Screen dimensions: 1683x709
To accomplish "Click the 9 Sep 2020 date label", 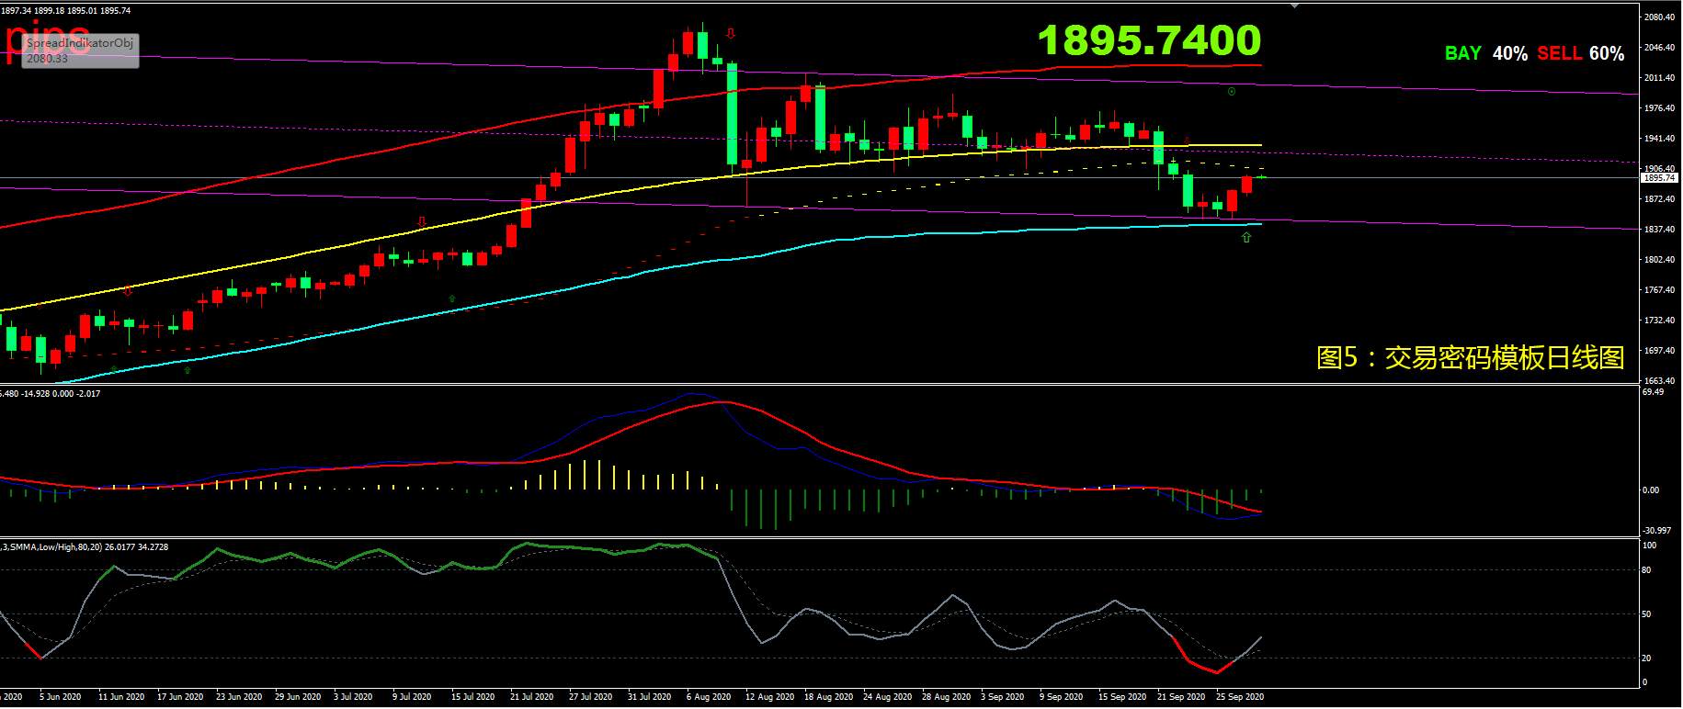I will tap(1061, 697).
